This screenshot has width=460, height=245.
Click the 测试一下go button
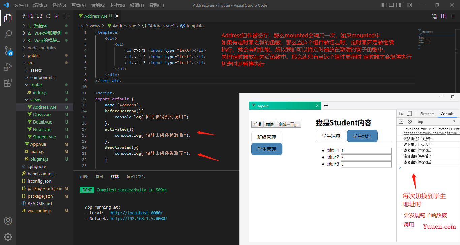click(x=289, y=125)
